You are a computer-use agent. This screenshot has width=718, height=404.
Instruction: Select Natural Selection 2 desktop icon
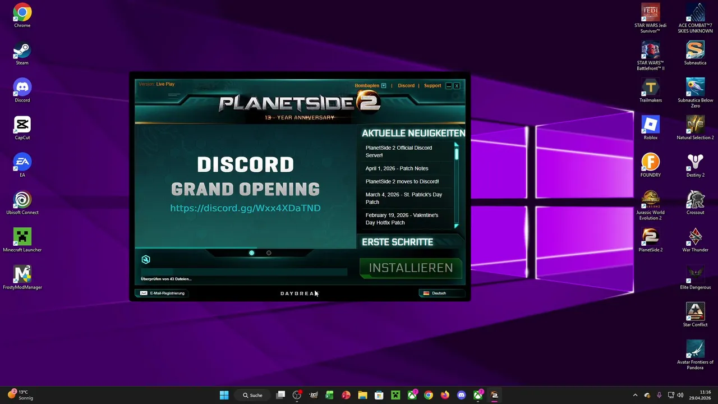point(696,128)
